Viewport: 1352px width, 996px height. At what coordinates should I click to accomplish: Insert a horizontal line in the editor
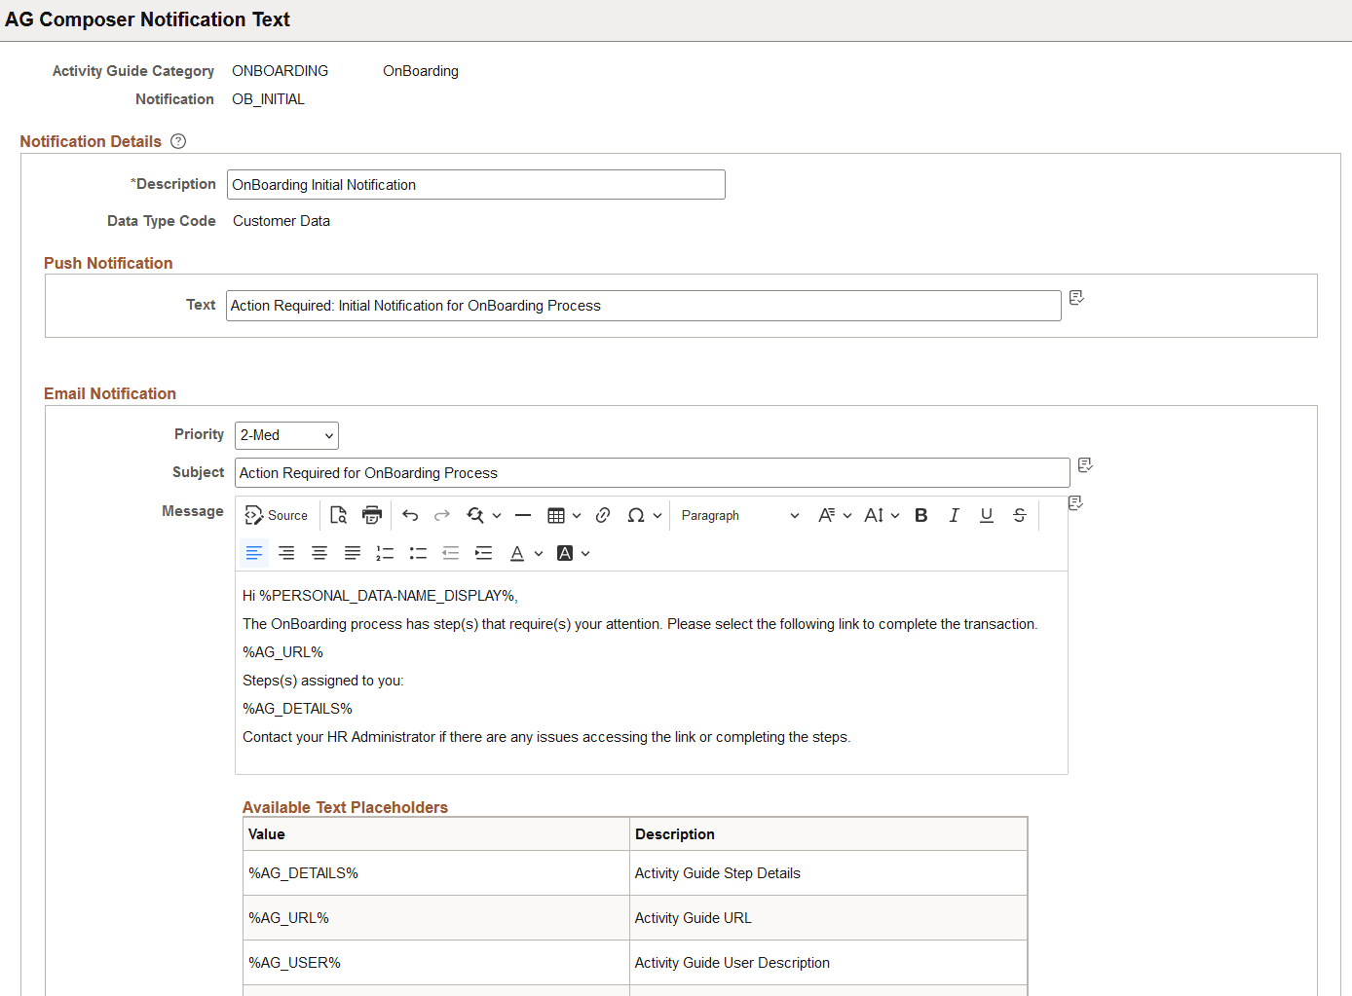523,515
